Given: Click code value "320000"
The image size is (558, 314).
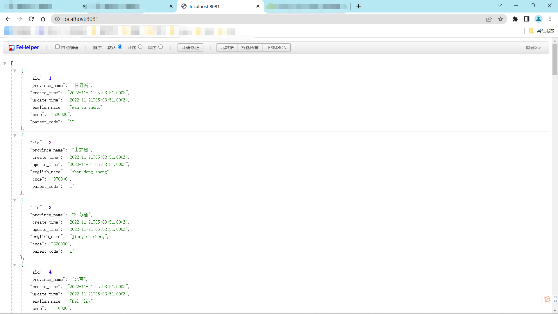Looking at the screenshot, I should click(x=60, y=244).
